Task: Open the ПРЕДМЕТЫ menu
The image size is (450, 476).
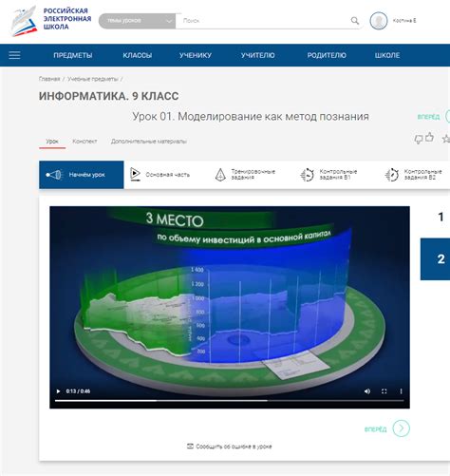Action: [73, 55]
